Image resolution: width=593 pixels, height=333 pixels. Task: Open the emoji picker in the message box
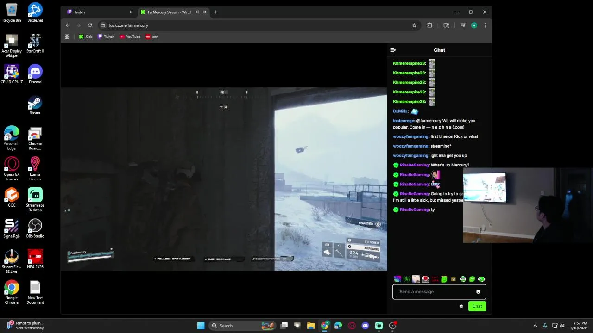click(x=478, y=292)
